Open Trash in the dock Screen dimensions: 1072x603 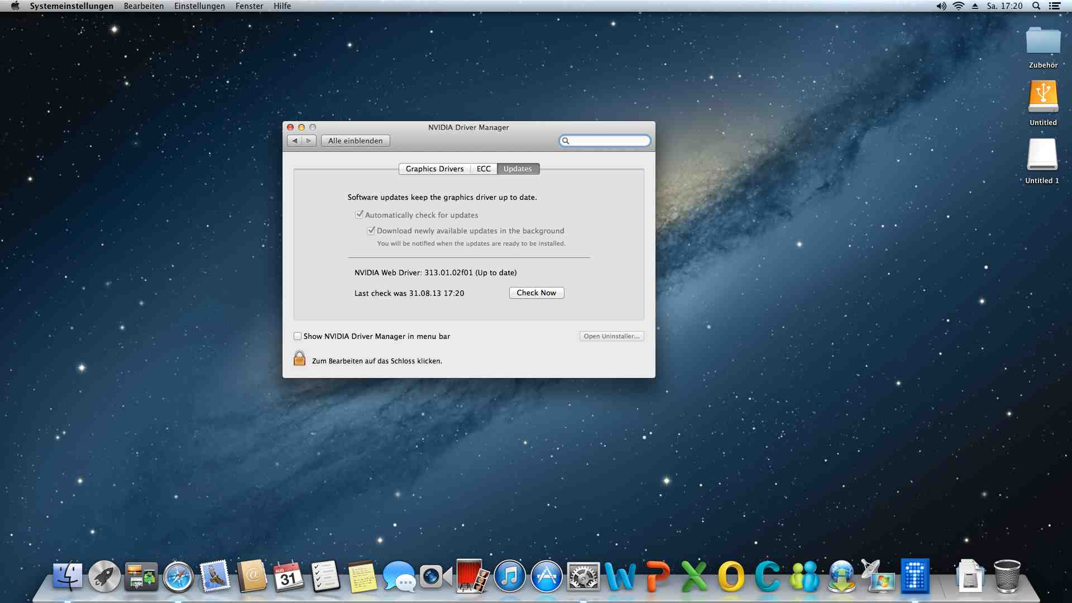tap(1007, 577)
